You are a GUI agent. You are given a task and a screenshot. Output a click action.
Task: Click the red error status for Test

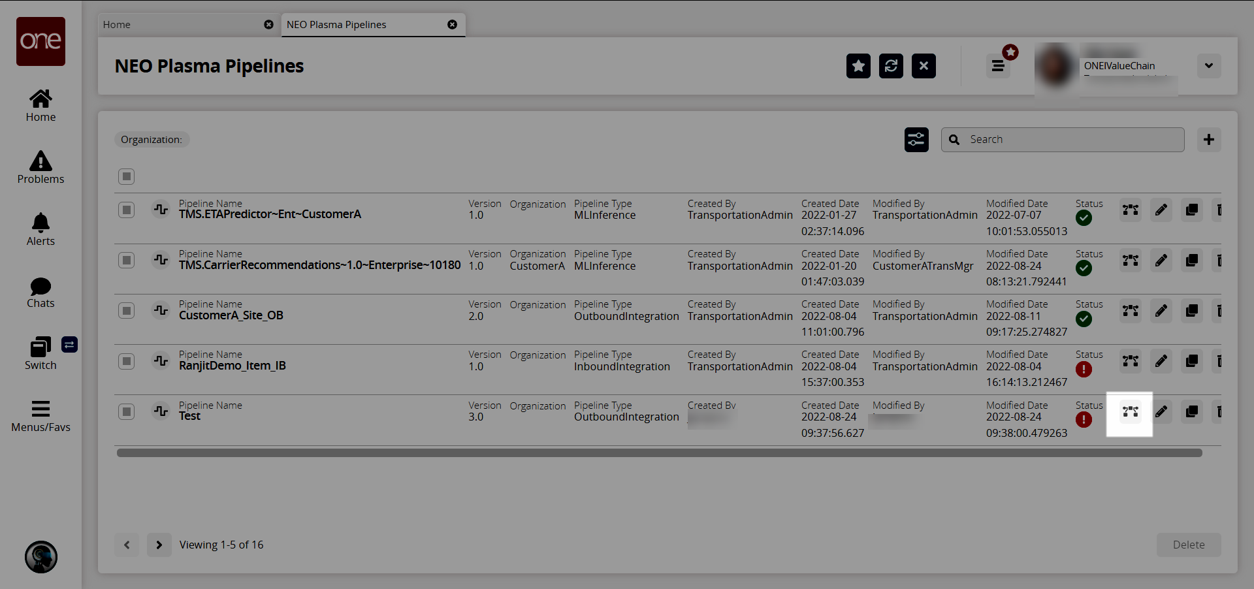(1084, 420)
